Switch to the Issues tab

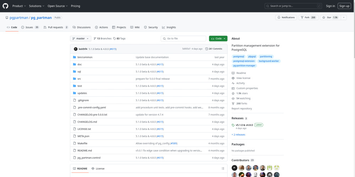30,27
